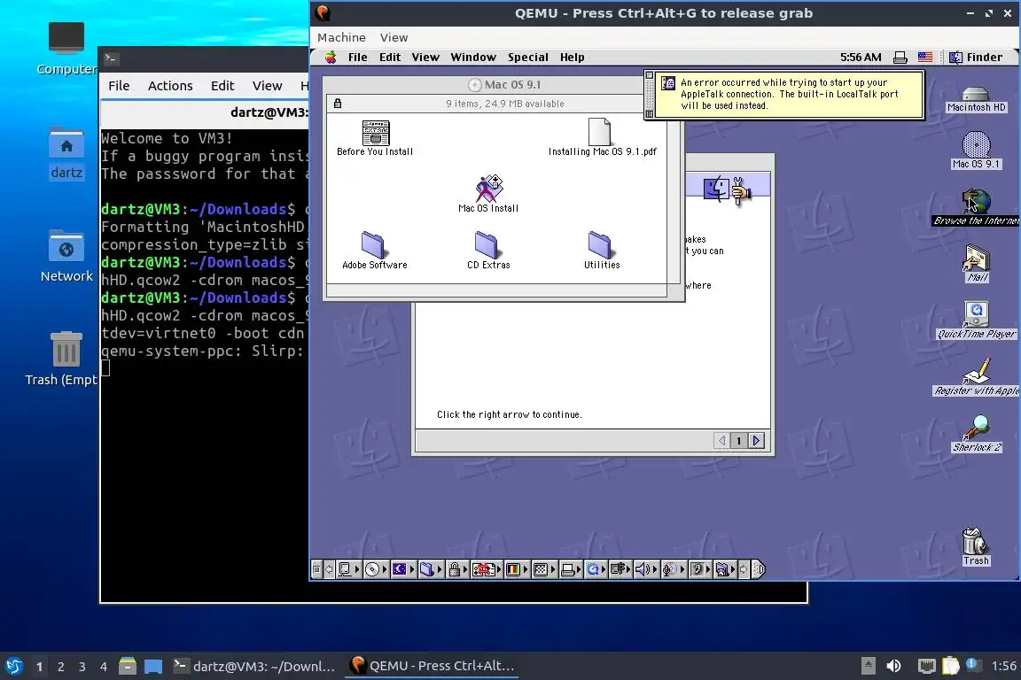1021x680 pixels.
Task: Open the terminal Actions menu
Action: pos(170,86)
